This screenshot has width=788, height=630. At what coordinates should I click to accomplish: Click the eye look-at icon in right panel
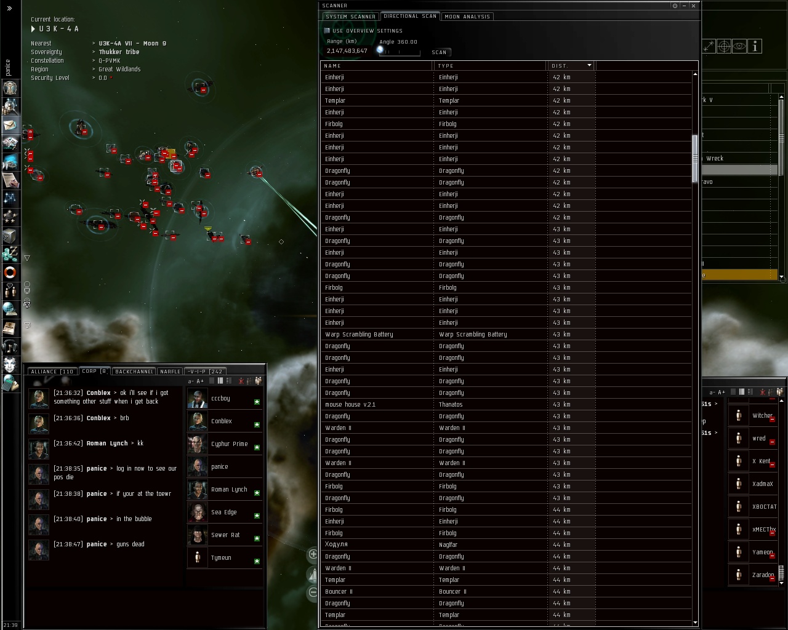(x=739, y=46)
